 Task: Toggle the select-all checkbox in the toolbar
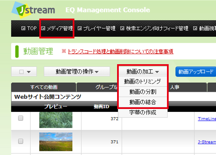coord(22,72)
